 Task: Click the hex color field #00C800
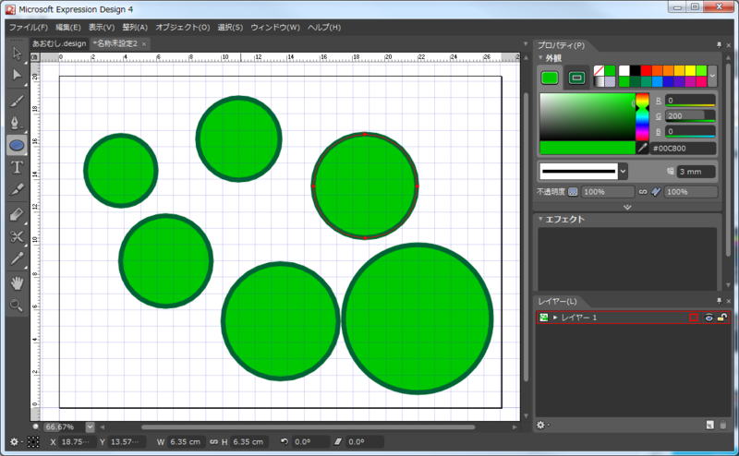683,148
